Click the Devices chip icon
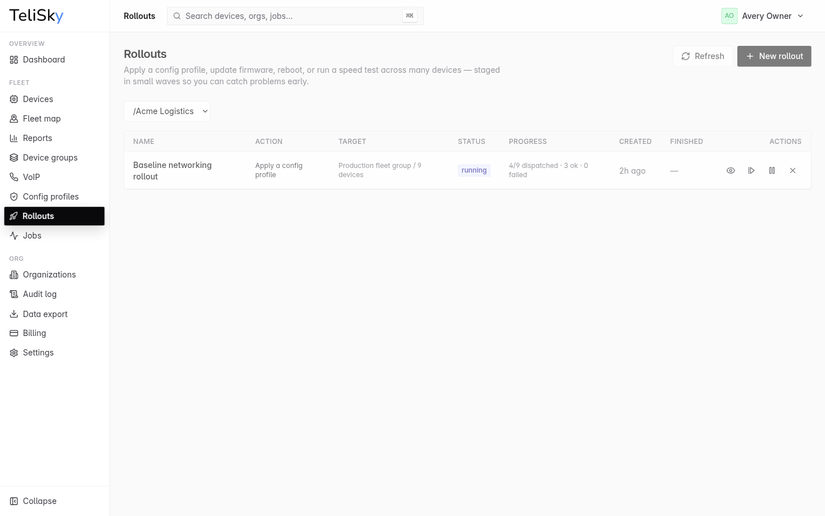The height and width of the screenshot is (516, 825). pos(14,99)
